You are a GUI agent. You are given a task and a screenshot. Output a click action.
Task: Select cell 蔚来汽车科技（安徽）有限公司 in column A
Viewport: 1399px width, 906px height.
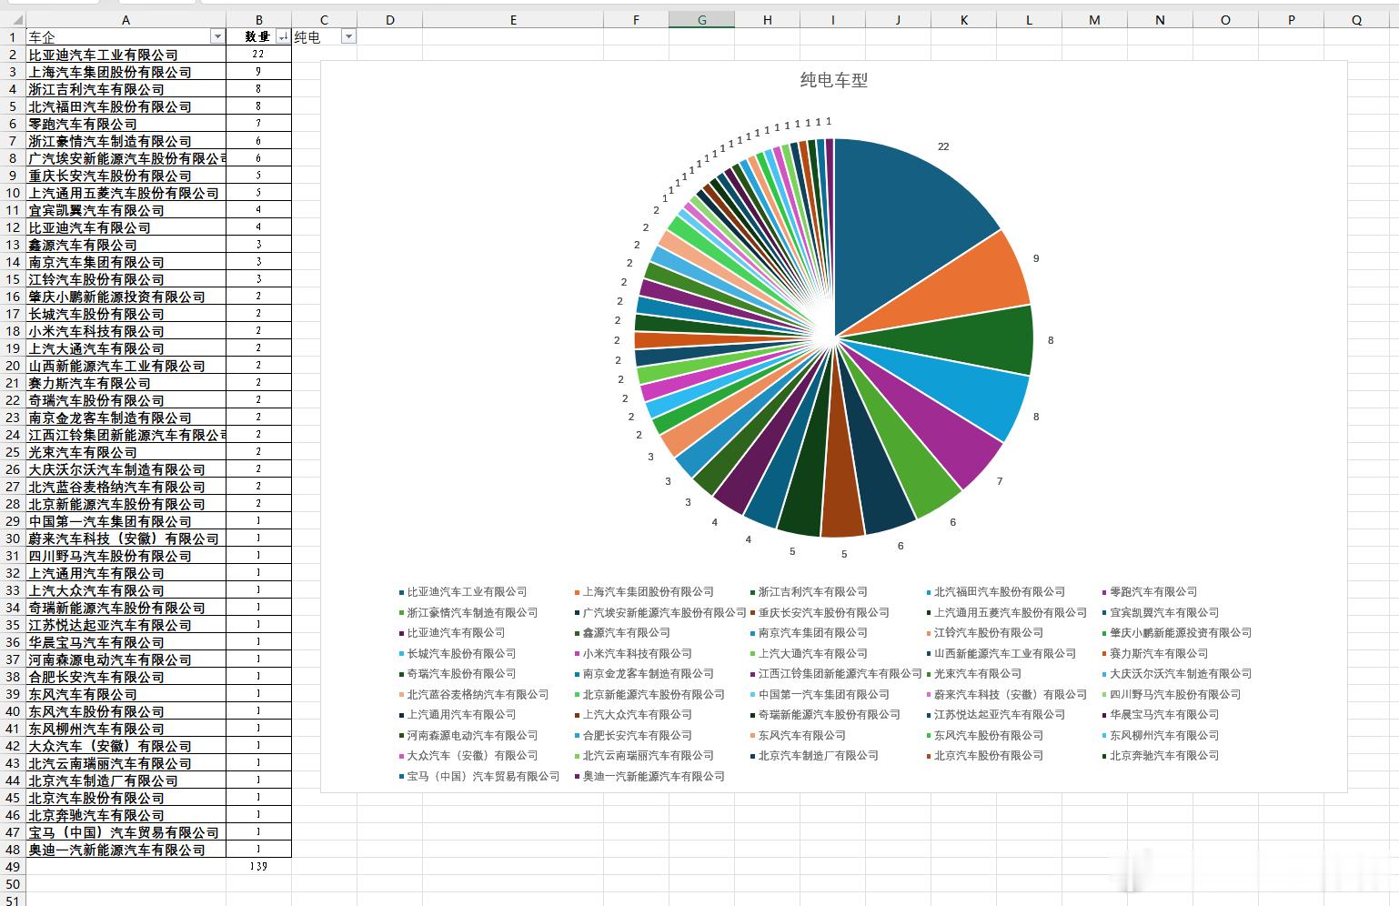(126, 539)
